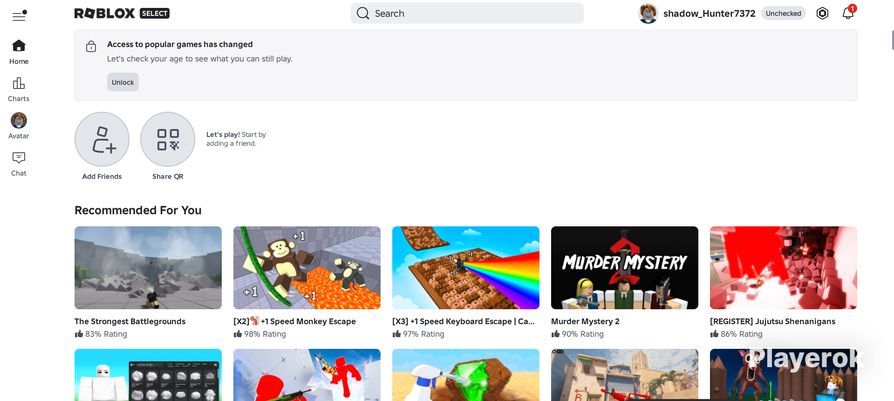Click the "Let's play! Start by adding a friend." text
Screen dimensions: 894x401
pyautogui.click(x=236, y=139)
